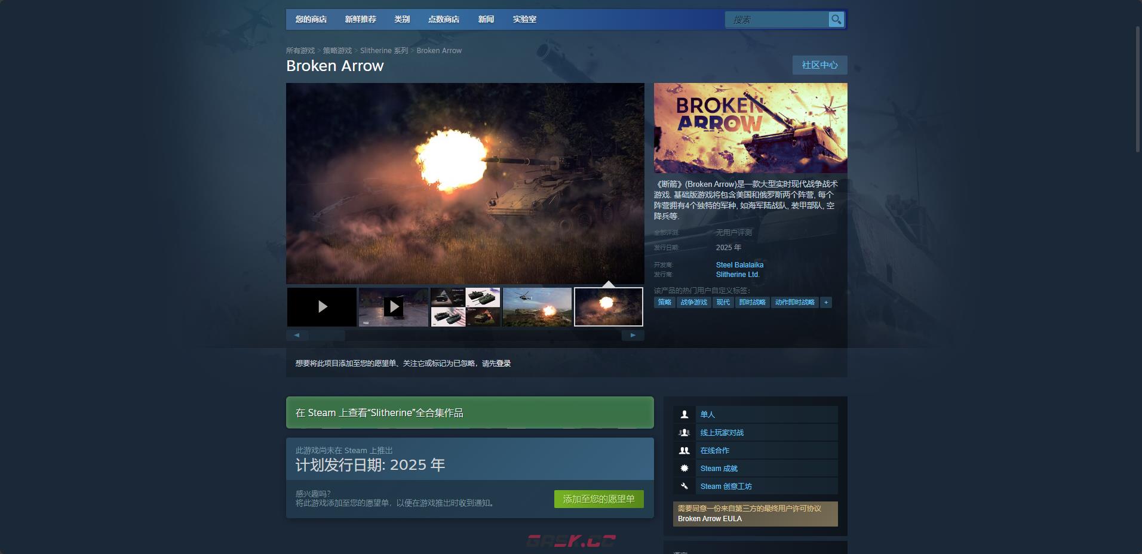Click the single-player person icon
The height and width of the screenshot is (554, 1142).
click(x=684, y=414)
